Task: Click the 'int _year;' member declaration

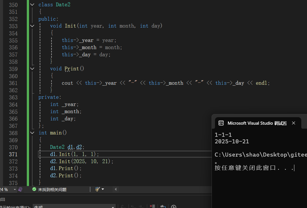Action: pos(64,105)
